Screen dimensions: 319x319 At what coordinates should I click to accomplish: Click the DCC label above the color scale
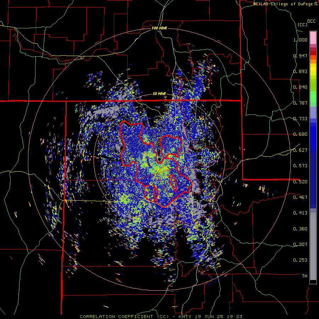click(311, 21)
